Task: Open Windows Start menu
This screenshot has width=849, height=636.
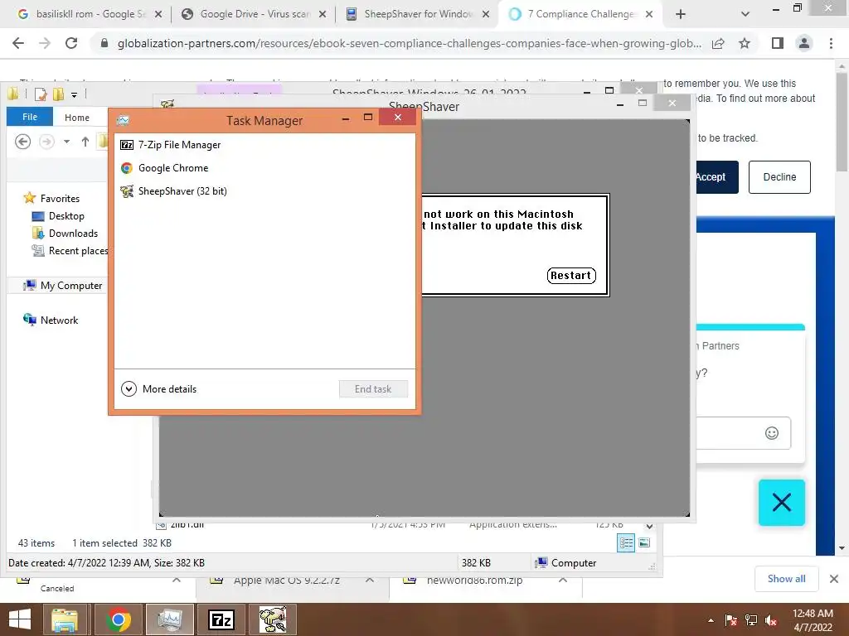Action: pyautogui.click(x=20, y=619)
